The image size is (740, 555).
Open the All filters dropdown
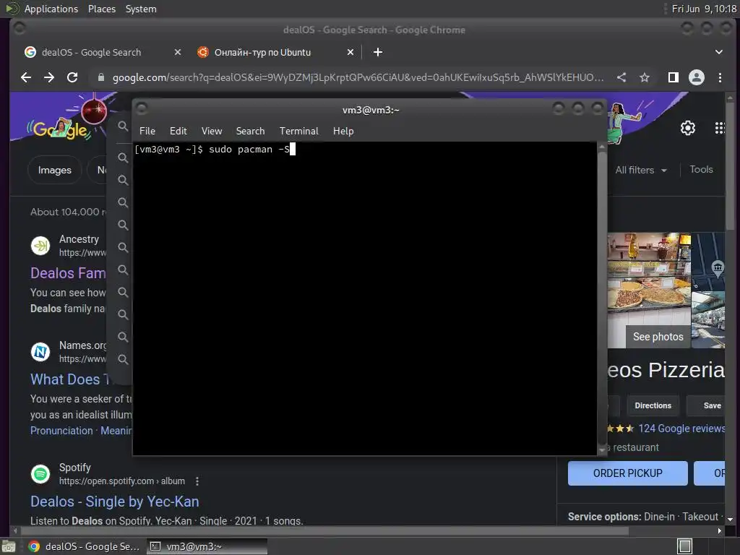pyautogui.click(x=641, y=170)
